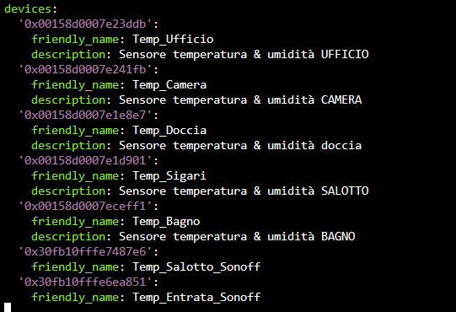The image size is (456, 312).
Task: Click the Temp_Ufficio friendly name value
Action: coord(173,39)
